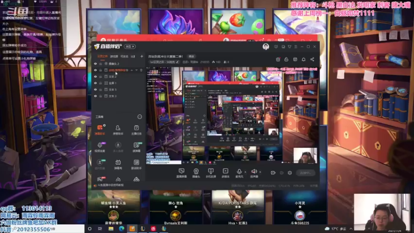Switch to the third scene tab
This screenshot has width=414, height=233.
tap(124, 56)
